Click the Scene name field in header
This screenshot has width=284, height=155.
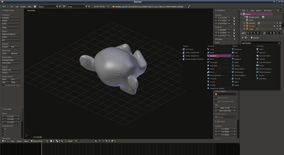[76, 7]
